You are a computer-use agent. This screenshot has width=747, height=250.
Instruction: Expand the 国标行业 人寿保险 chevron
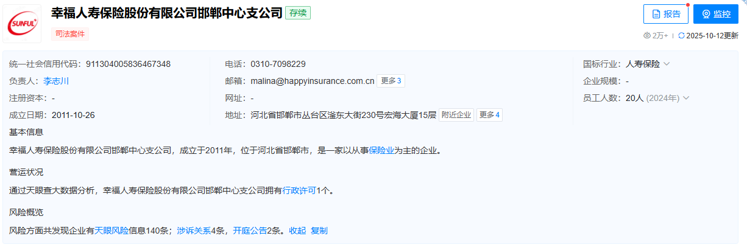[x=667, y=64]
